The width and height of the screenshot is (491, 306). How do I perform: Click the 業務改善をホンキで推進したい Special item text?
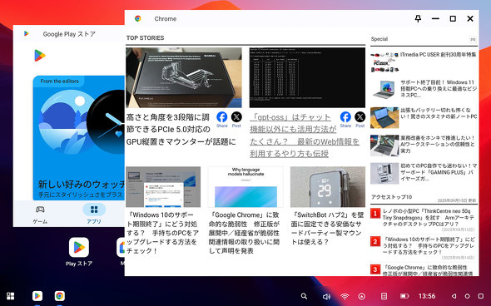click(438, 144)
